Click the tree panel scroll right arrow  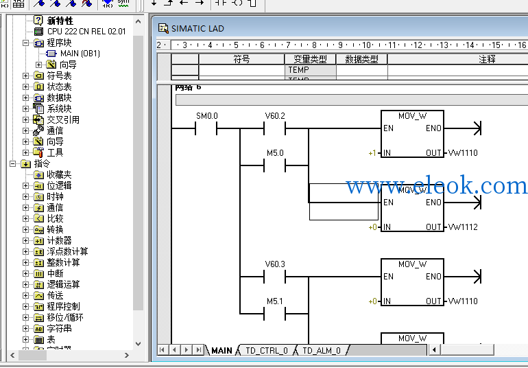(127, 355)
